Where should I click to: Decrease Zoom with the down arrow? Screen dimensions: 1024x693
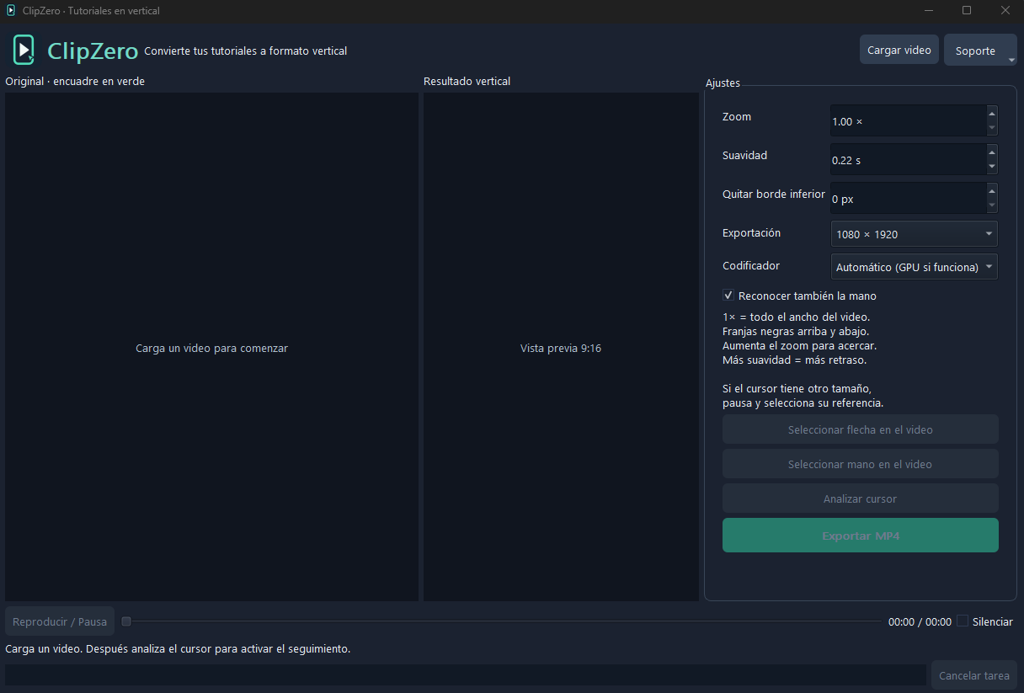click(991, 129)
